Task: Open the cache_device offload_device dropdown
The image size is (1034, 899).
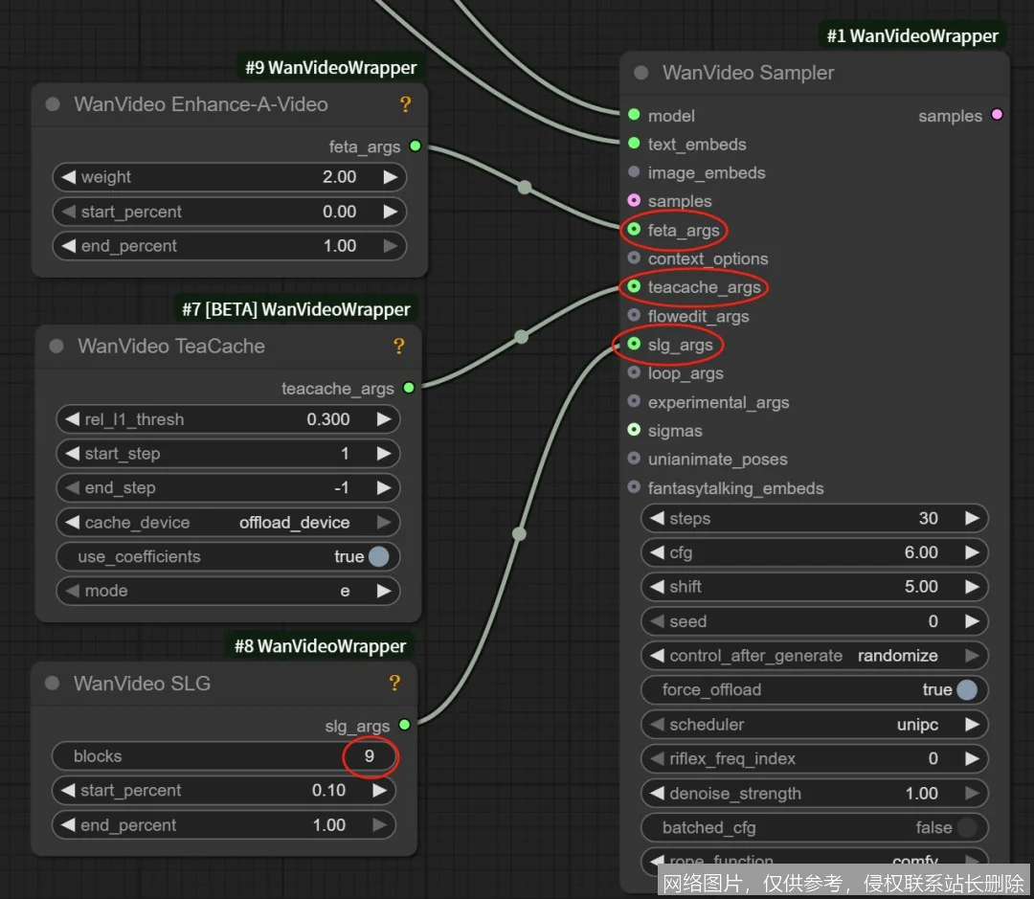Action: coord(228,523)
